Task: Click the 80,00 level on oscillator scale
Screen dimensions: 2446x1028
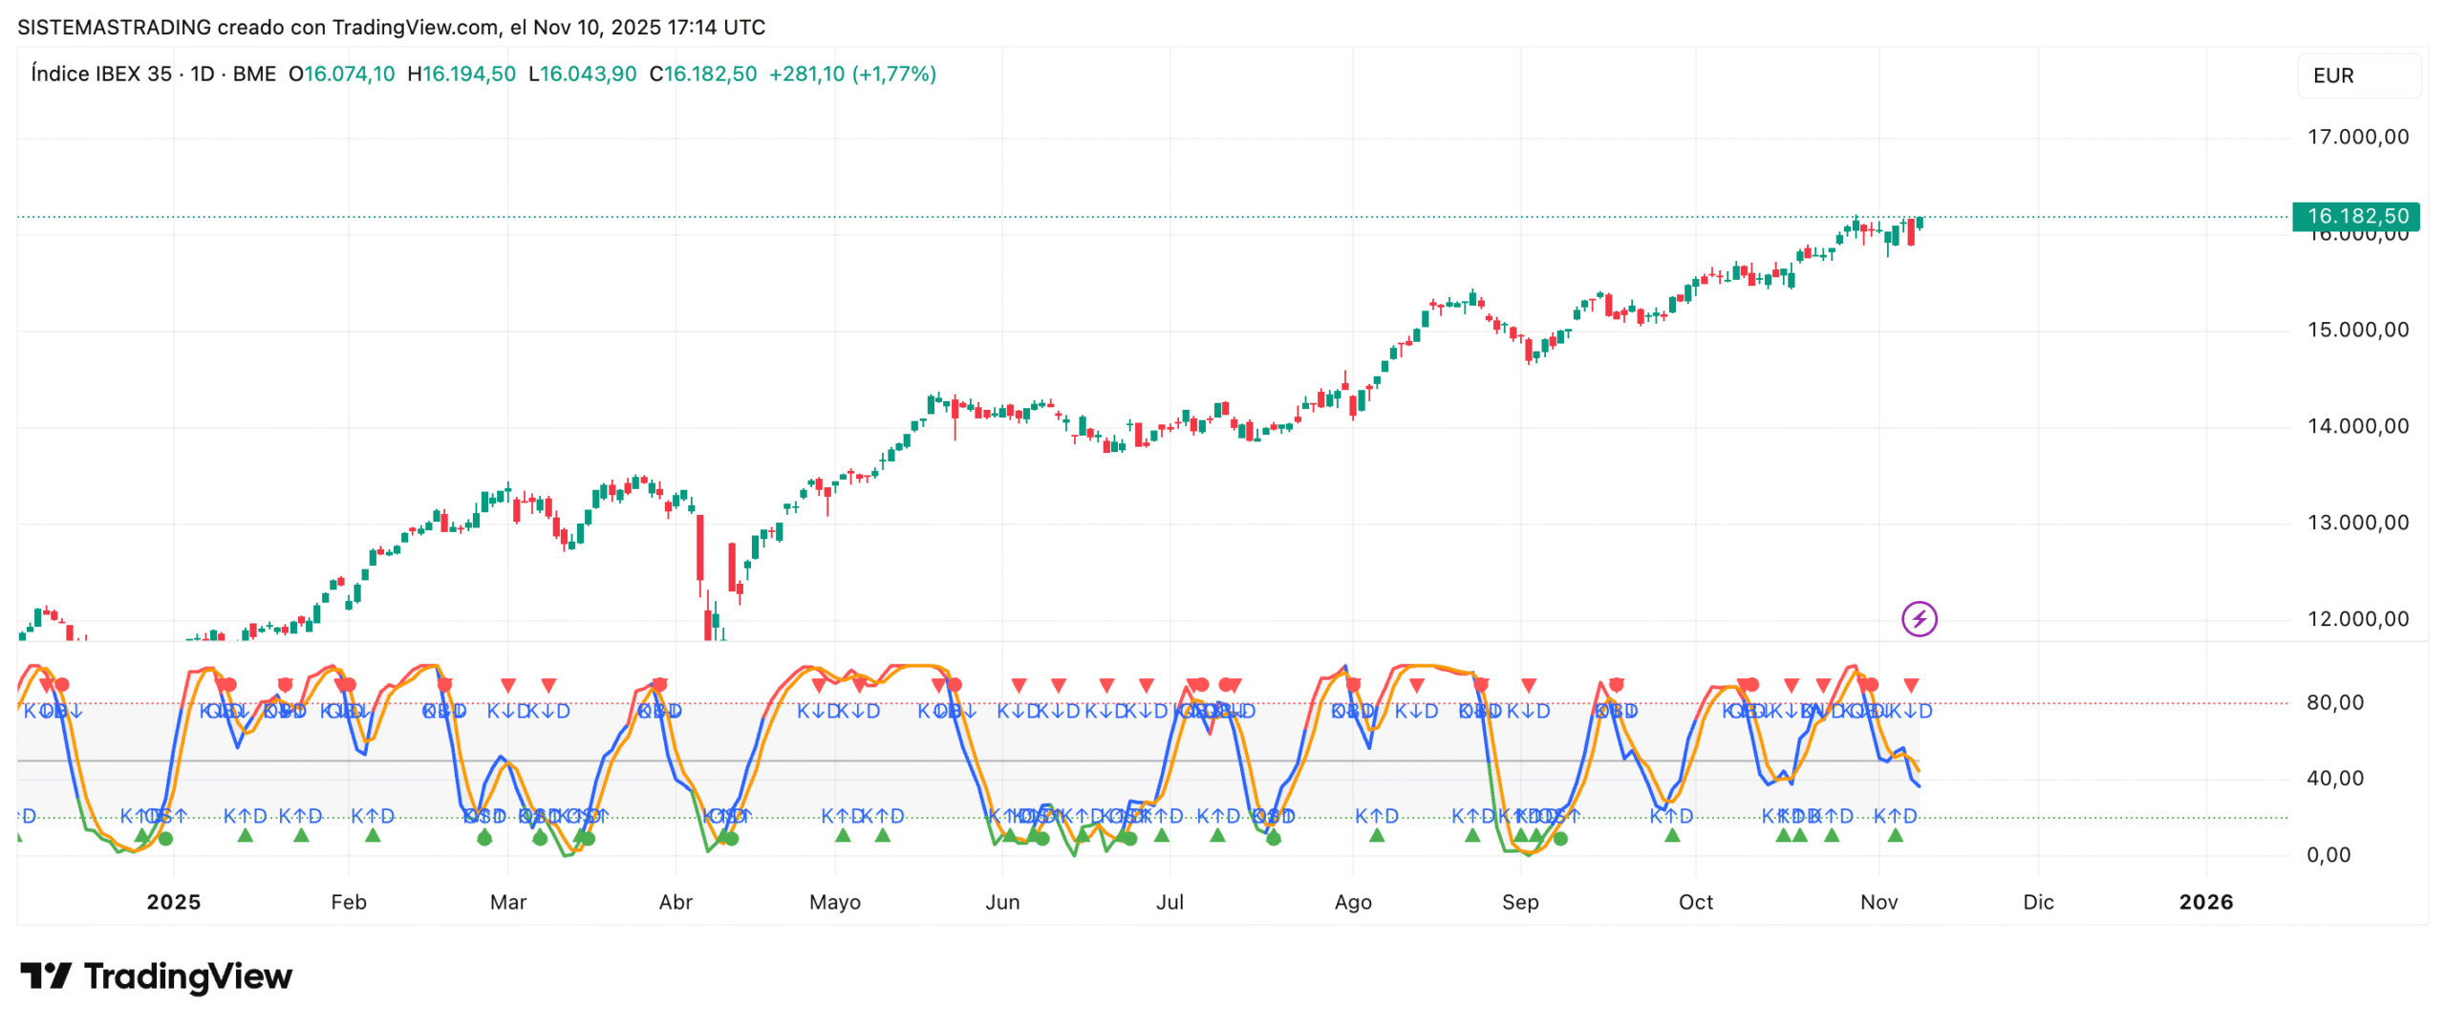Action: coord(2334,702)
